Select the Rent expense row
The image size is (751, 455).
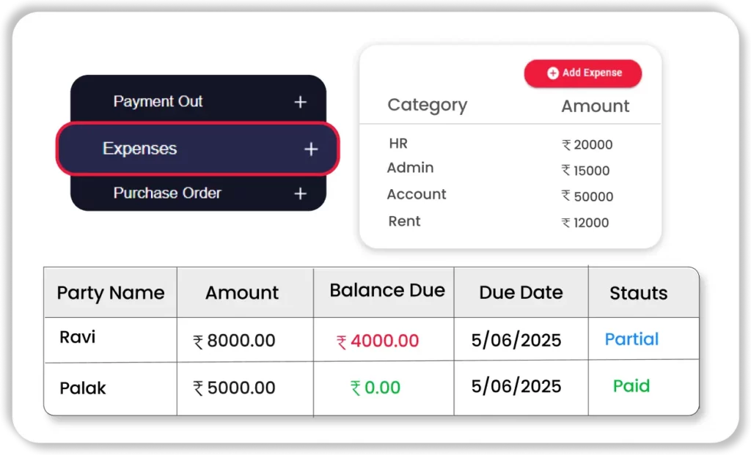pyautogui.click(x=404, y=221)
